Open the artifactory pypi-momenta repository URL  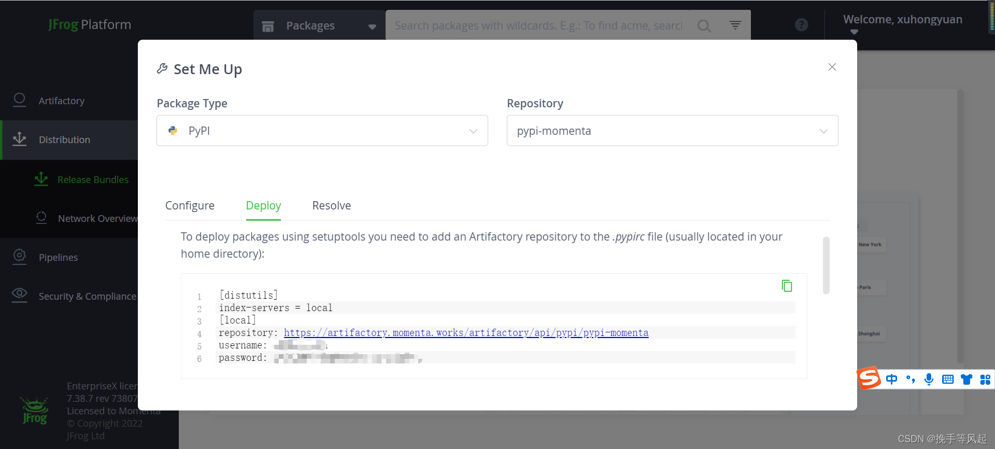466,332
